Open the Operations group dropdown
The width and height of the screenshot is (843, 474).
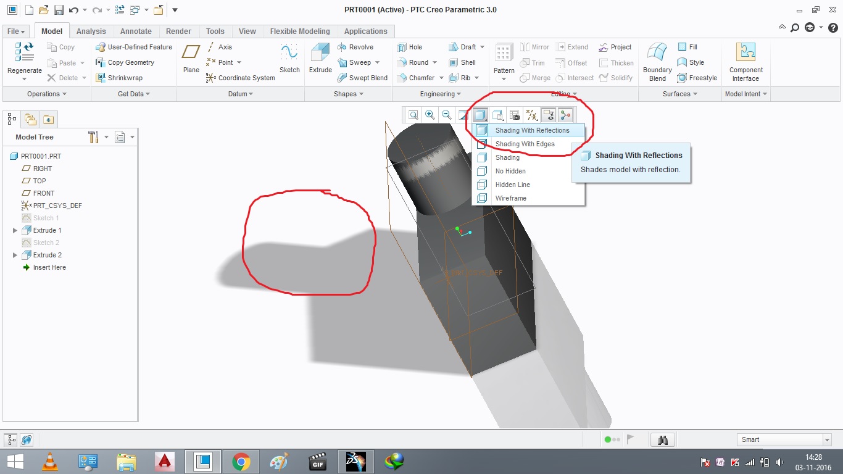tap(47, 94)
